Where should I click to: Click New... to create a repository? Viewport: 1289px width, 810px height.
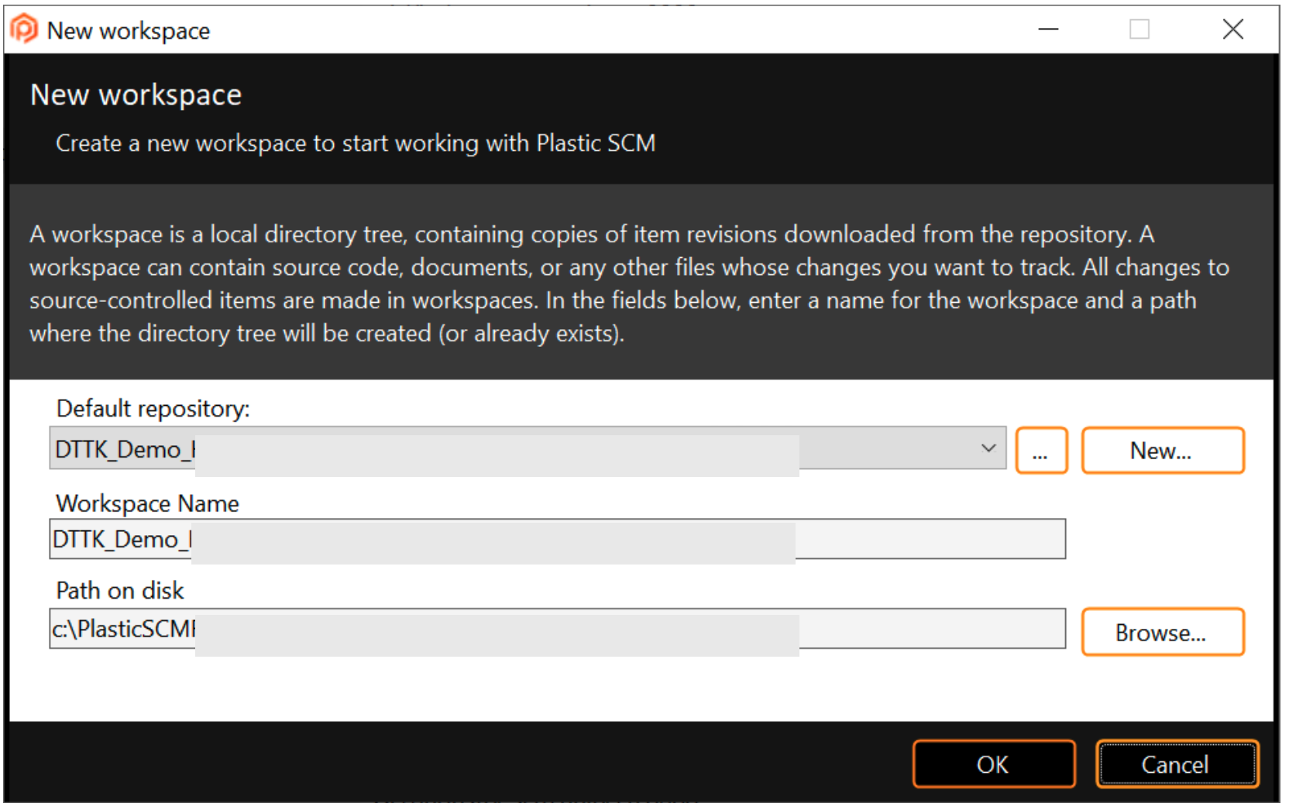(1162, 451)
